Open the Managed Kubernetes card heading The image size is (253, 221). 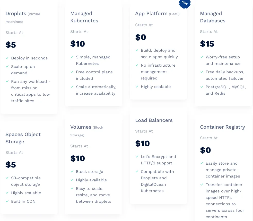(x=84, y=17)
